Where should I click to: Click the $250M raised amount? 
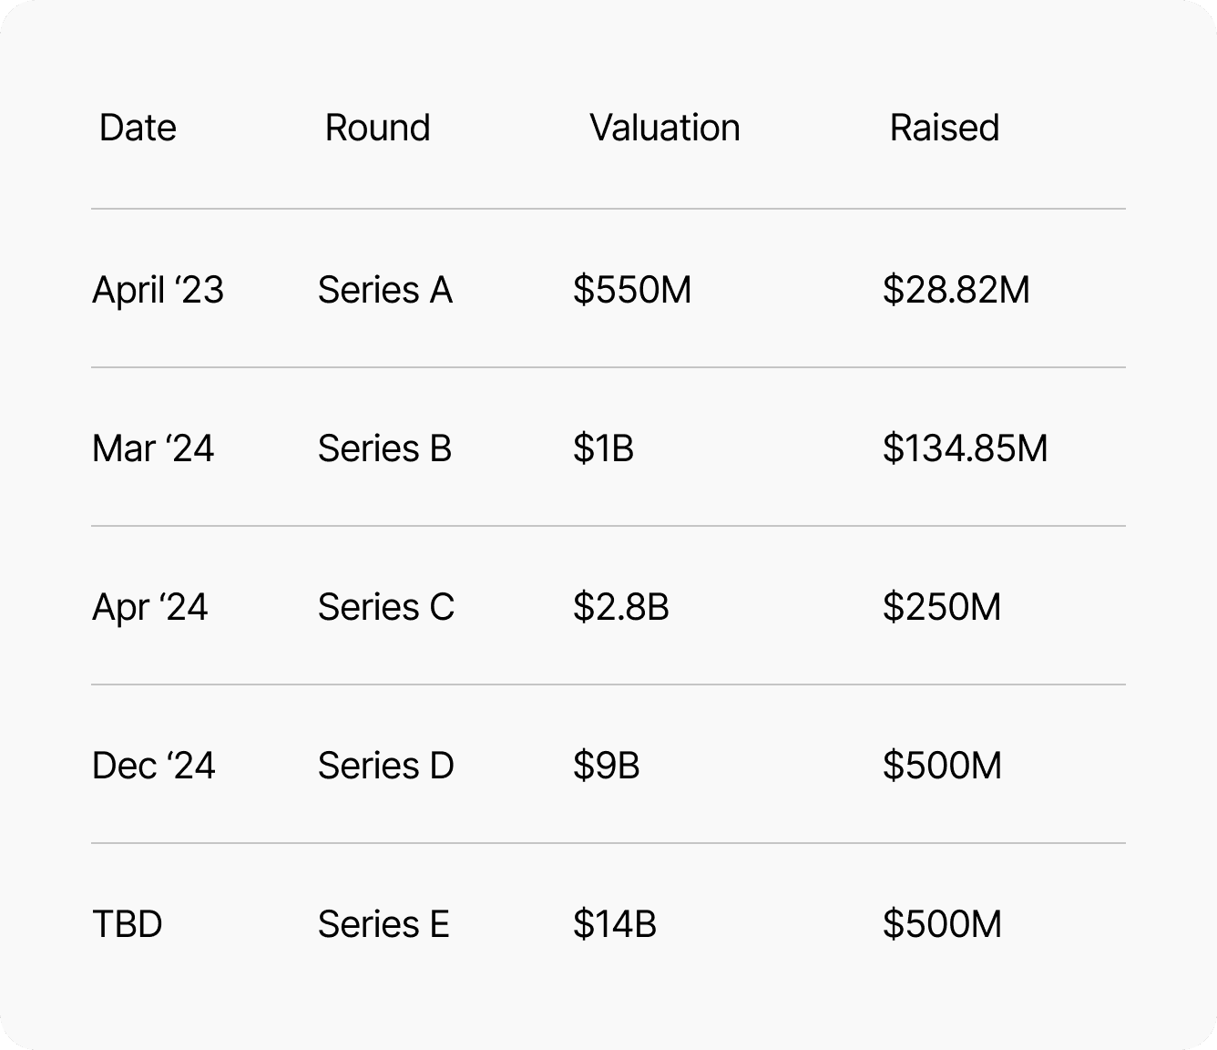(x=942, y=607)
